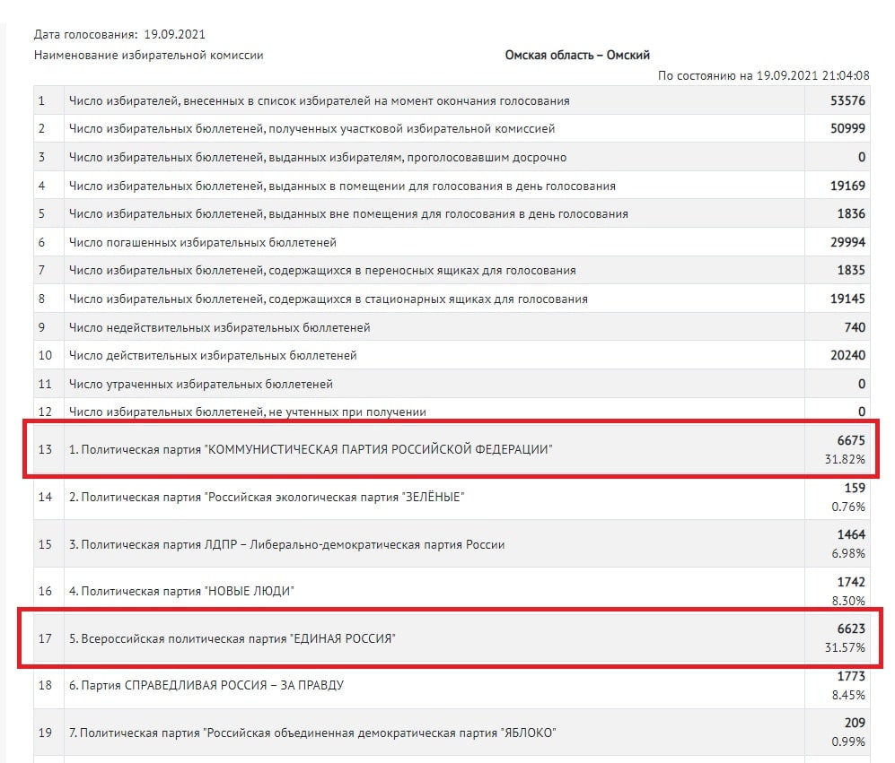Screen dimensions: 895x763
Task: Click the percentage 0.99%
Action: coord(848,741)
